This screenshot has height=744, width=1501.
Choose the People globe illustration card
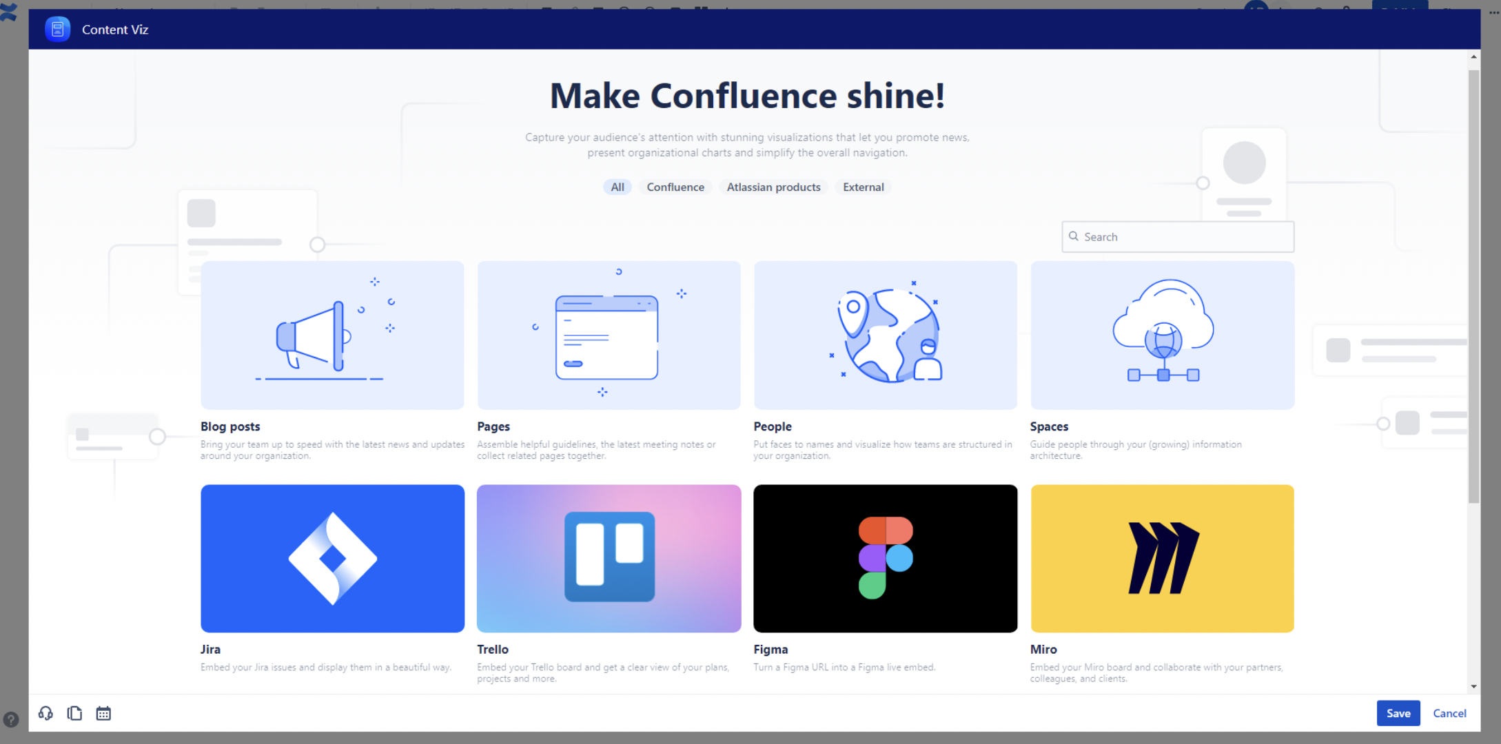tap(886, 335)
